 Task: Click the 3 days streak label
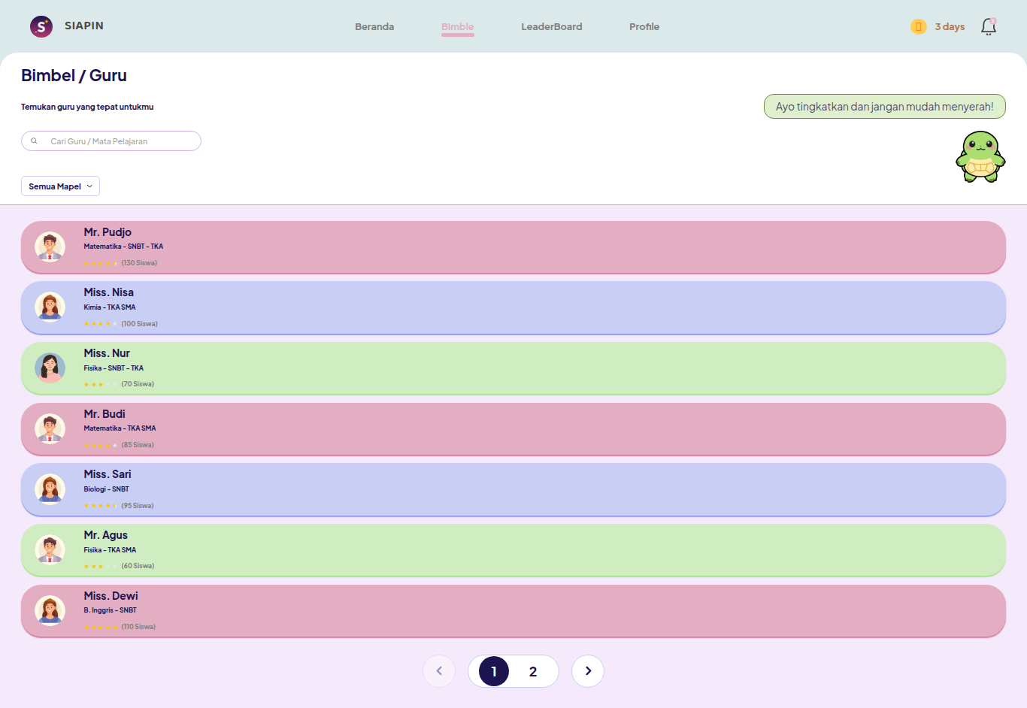[950, 26]
